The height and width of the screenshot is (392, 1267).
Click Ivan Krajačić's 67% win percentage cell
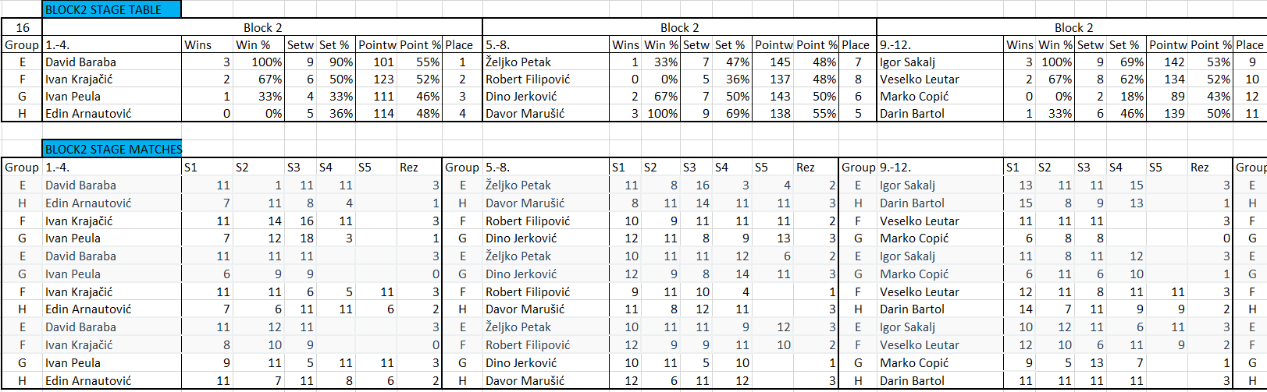coord(258,79)
